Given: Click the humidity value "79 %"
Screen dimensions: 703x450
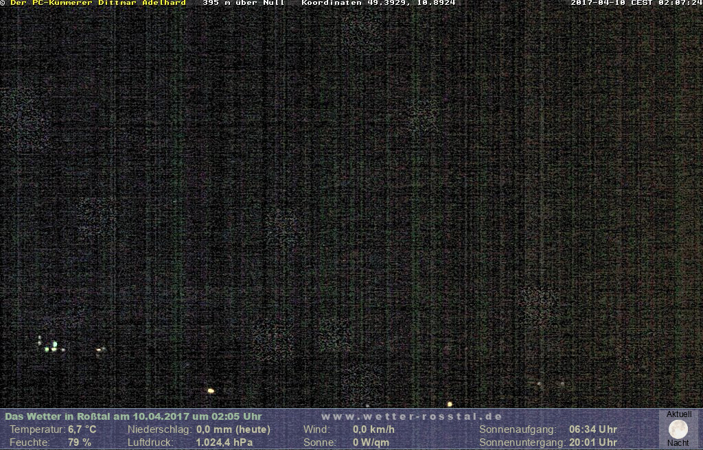Looking at the screenshot, I should [x=80, y=442].
